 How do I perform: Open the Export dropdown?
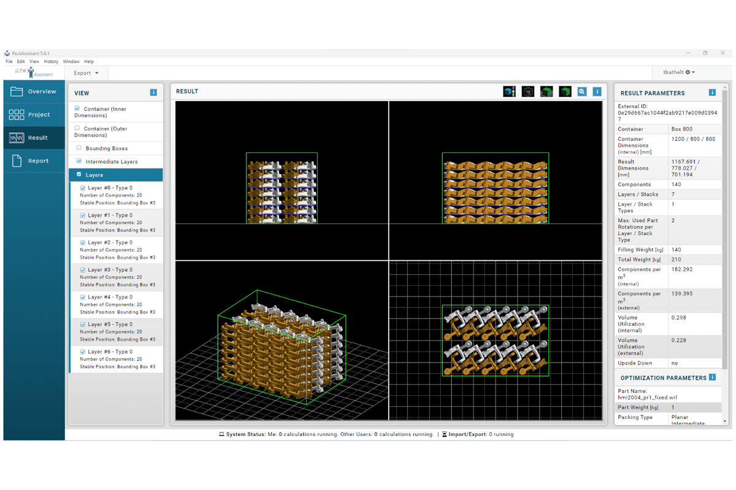86,73
